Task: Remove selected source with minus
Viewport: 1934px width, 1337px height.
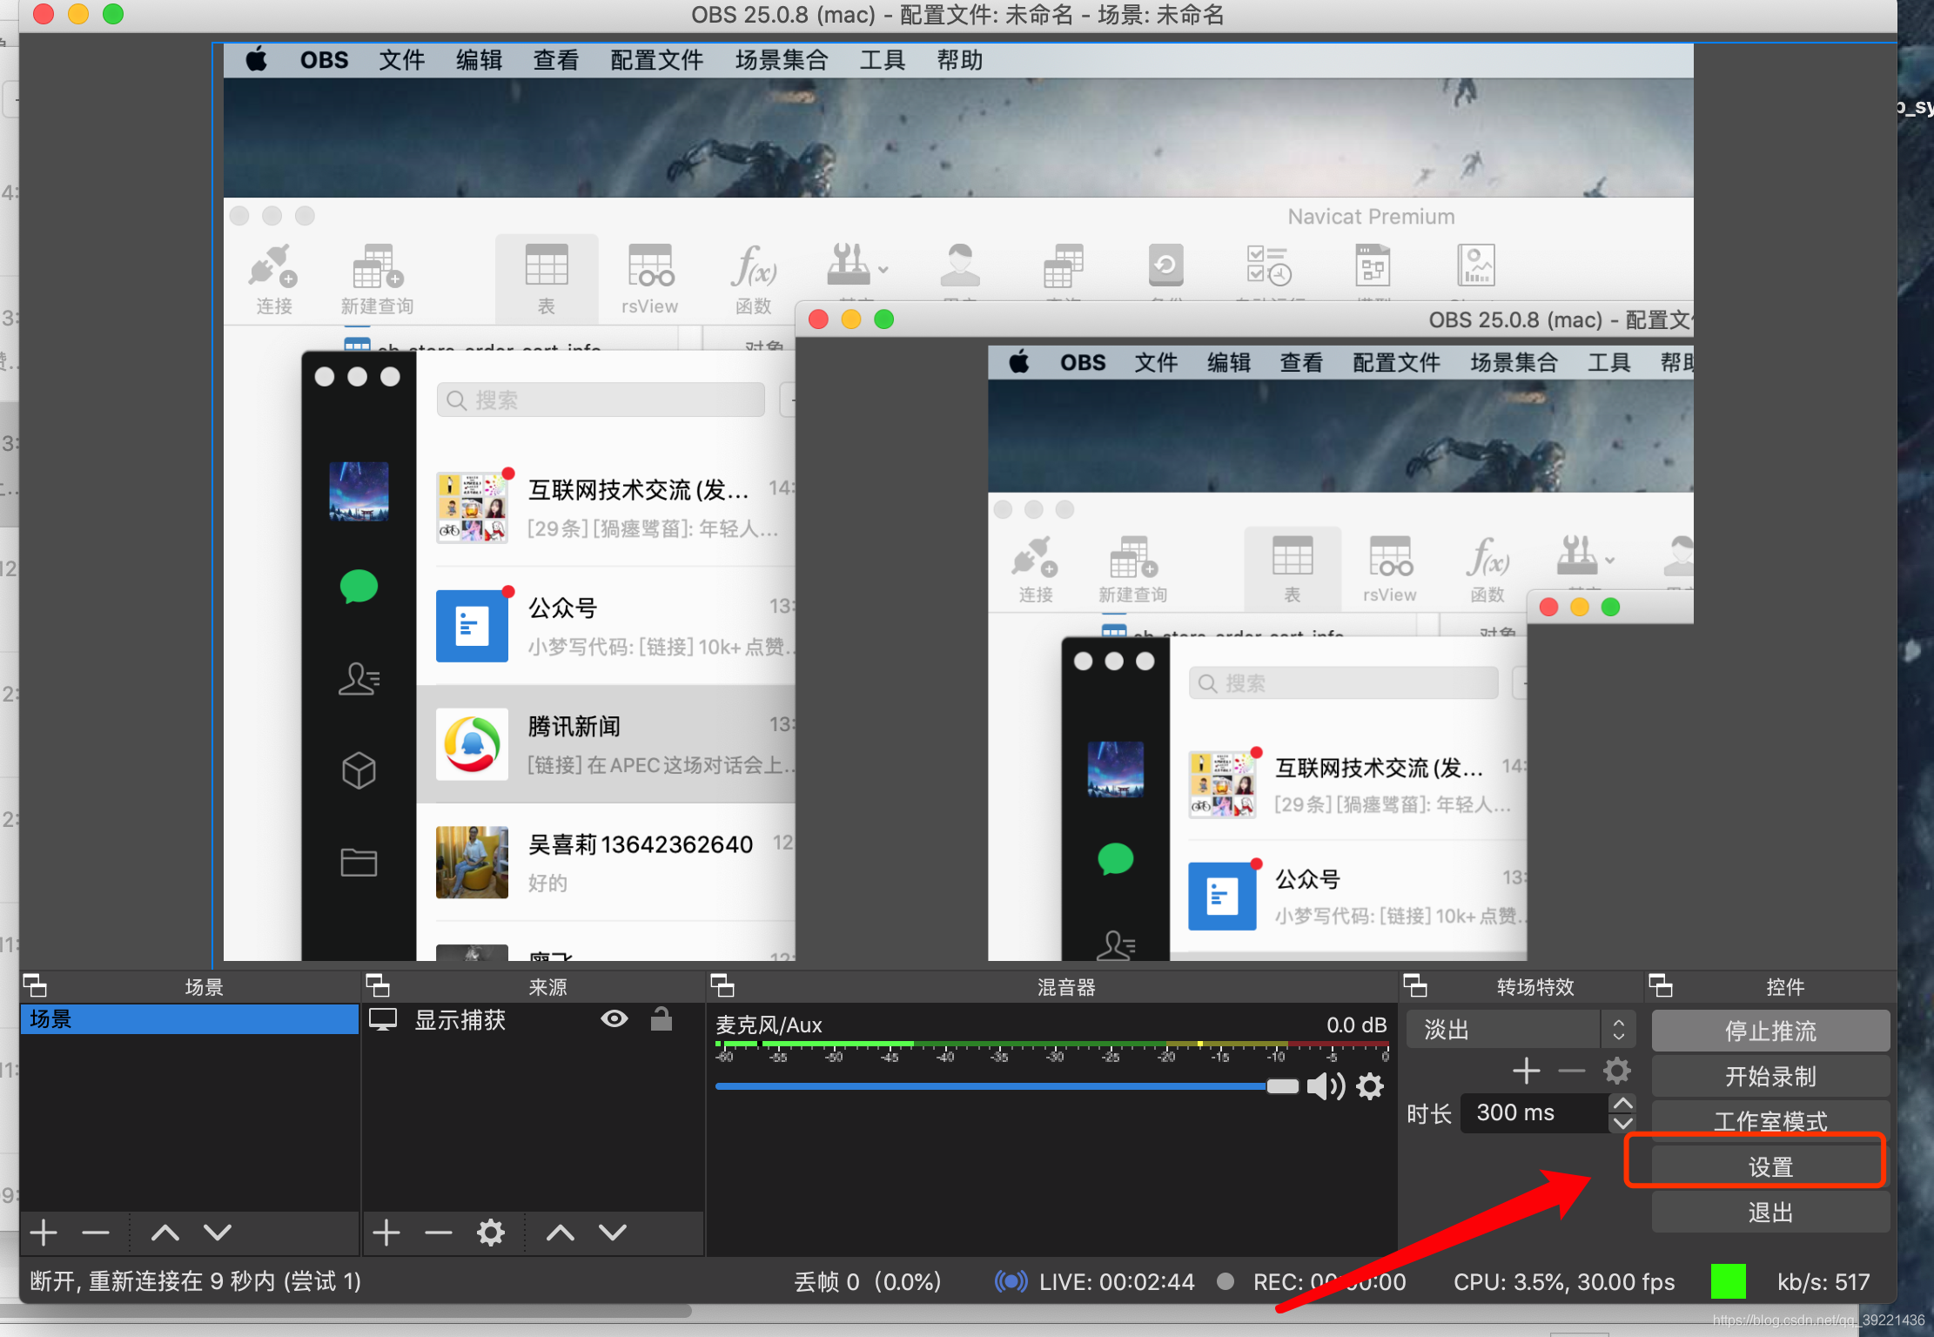Action: [x=439, y=1232]
